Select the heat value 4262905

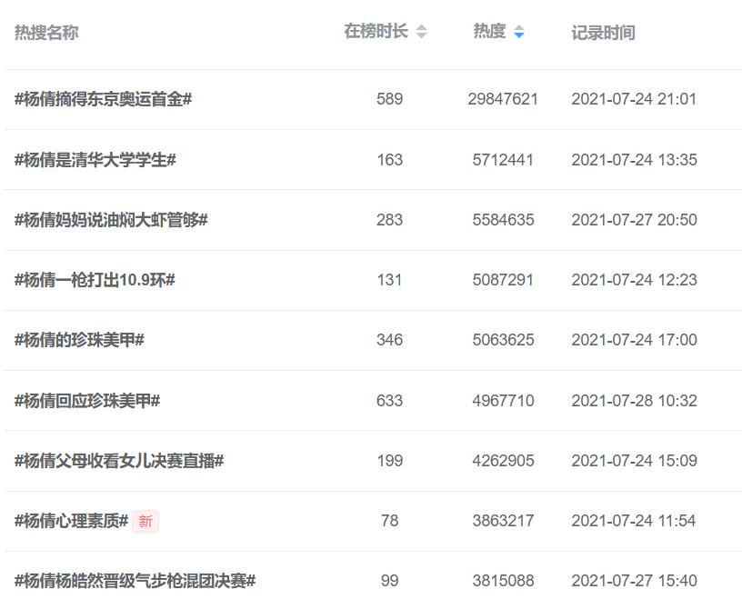point(503,461)
